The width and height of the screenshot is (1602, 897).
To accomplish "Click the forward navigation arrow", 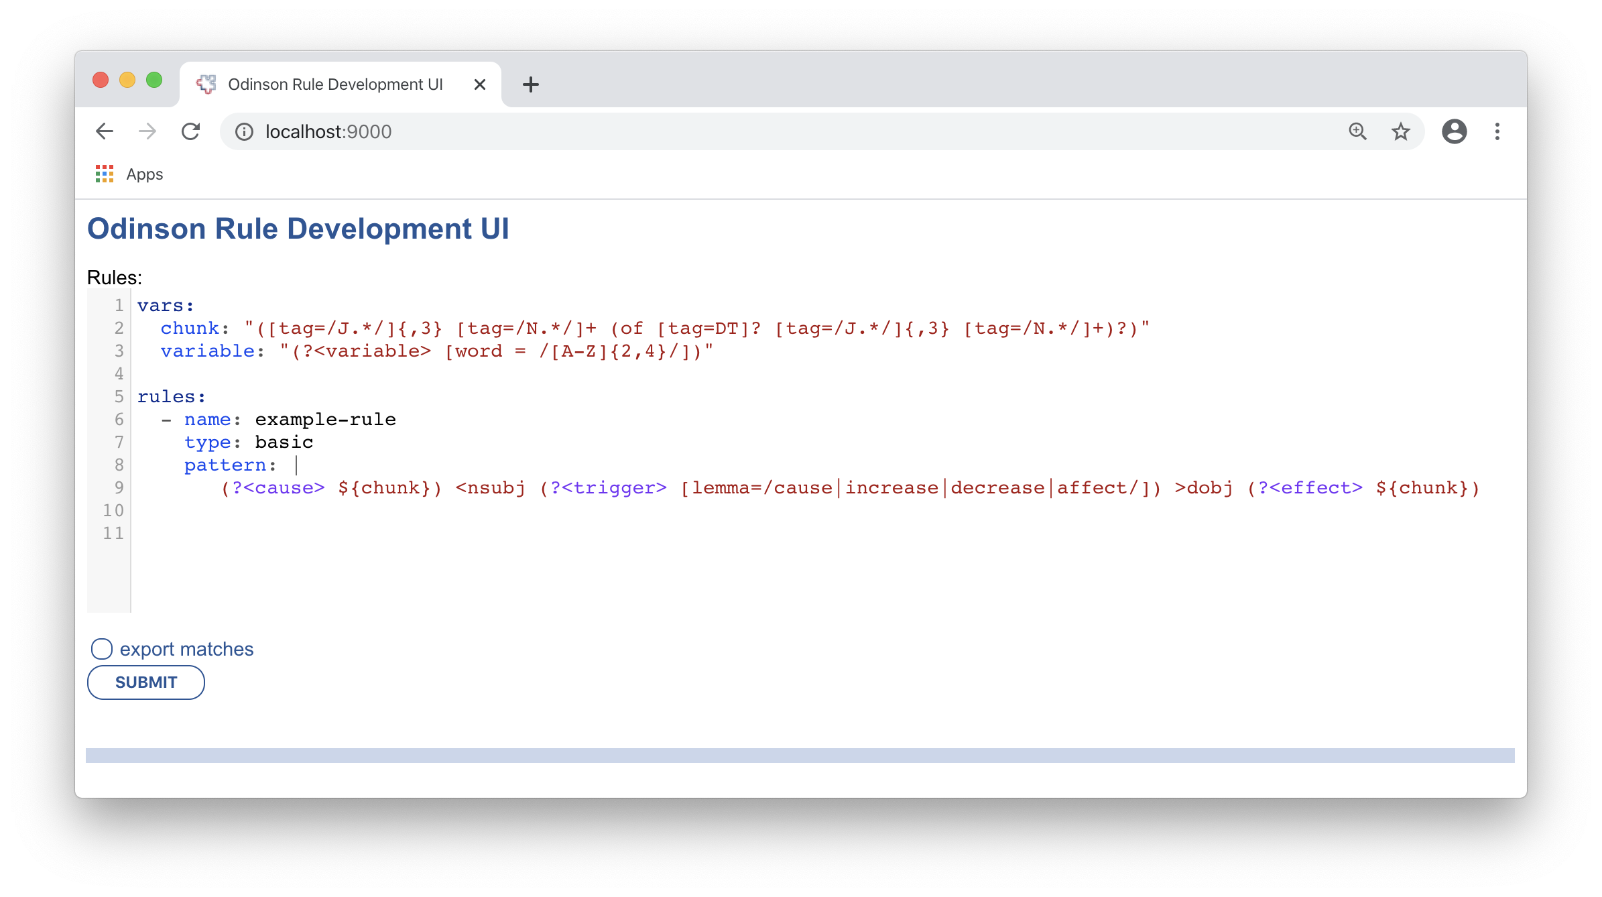I will (147, 131).
